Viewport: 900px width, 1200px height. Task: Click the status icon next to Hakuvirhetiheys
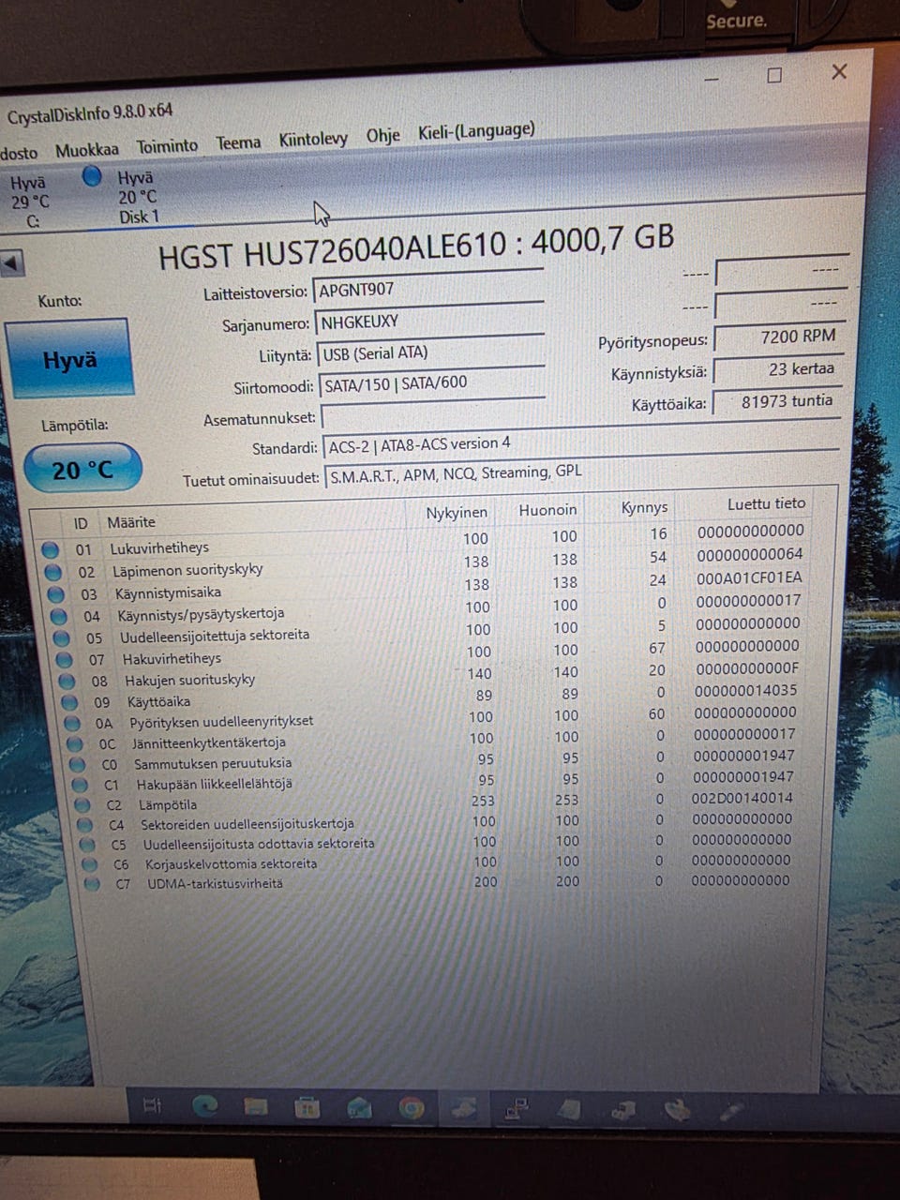(x=64, y=660)
